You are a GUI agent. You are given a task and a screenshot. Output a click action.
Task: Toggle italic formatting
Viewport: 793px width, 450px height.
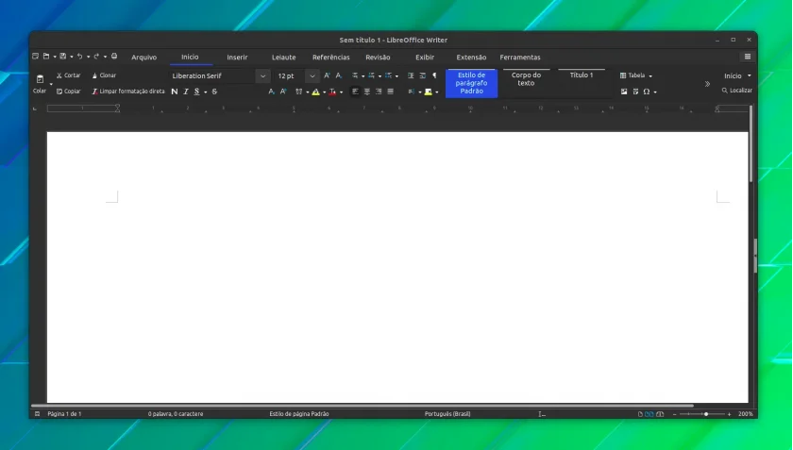pos(186,92)
